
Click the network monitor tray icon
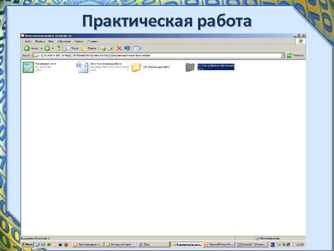[x=289, y=244]
